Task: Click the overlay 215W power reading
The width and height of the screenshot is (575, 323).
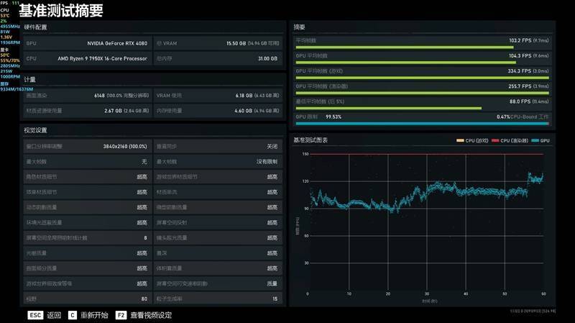Action: click(x=6, y=71)
